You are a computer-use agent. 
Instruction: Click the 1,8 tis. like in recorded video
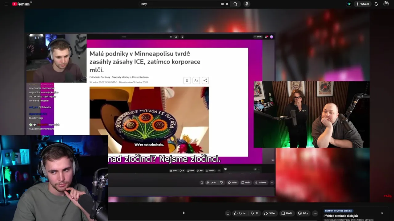click(211, 183)
